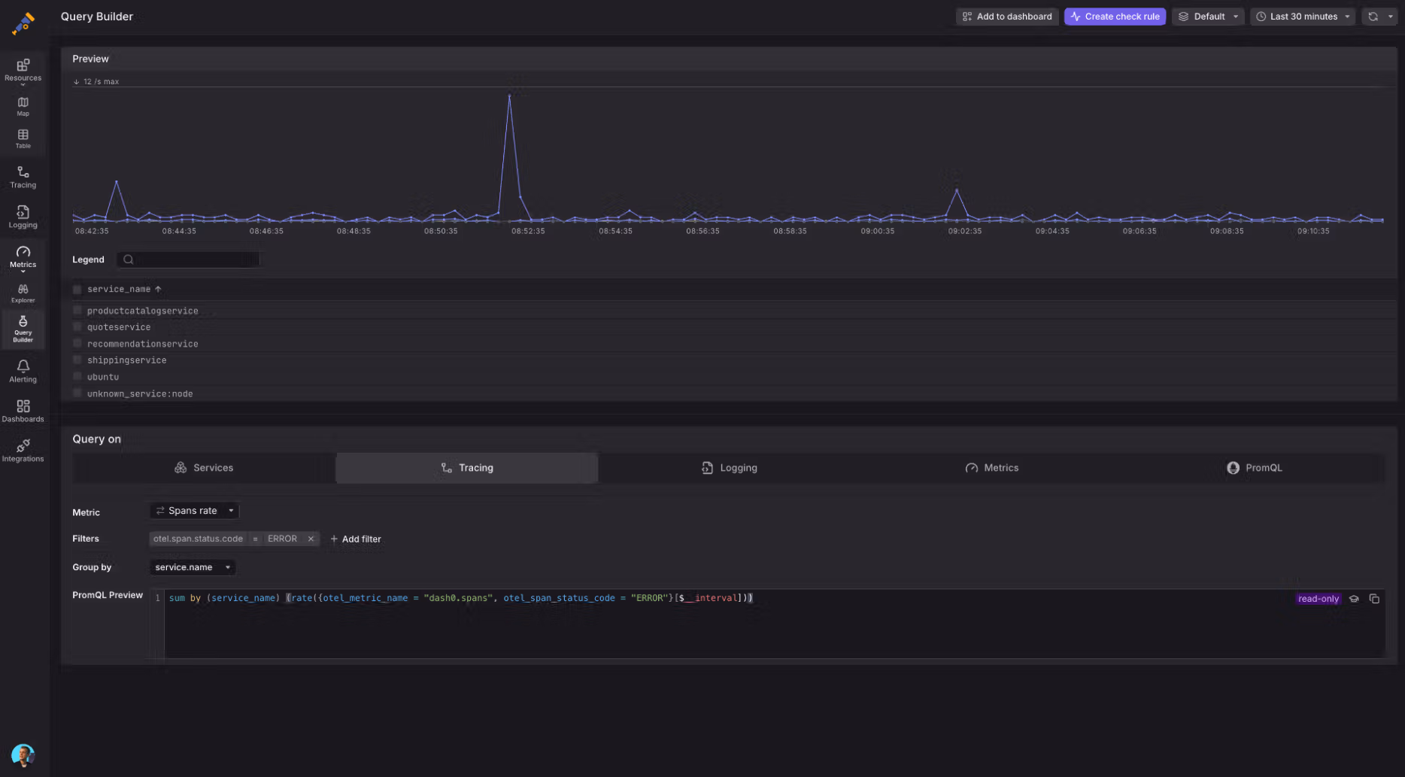Click Add filter button
This screenshot has width=1405, height=777.
pos(356,539)
